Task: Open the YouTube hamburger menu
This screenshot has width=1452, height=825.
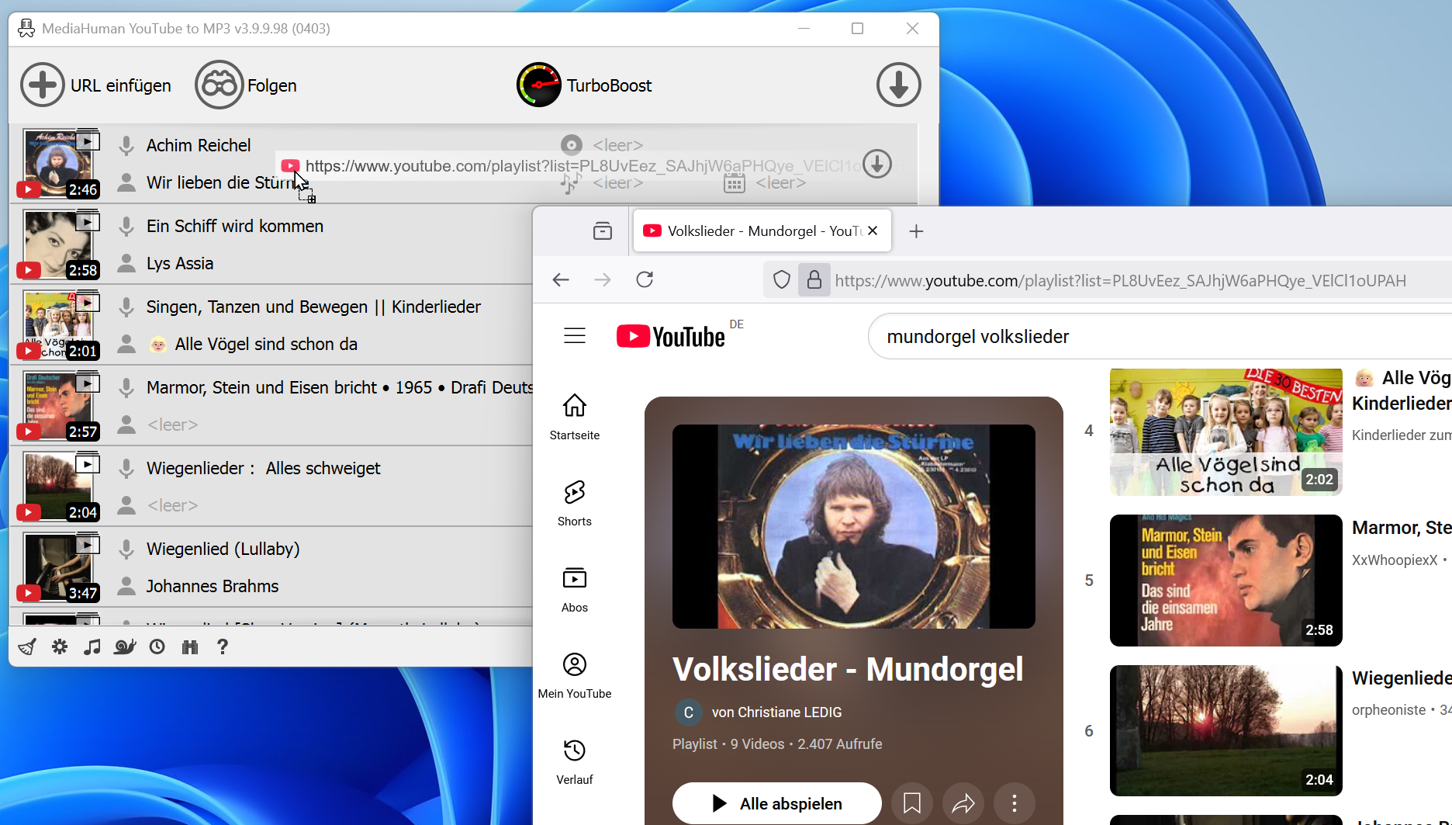Action: click(x=575, y=336)
